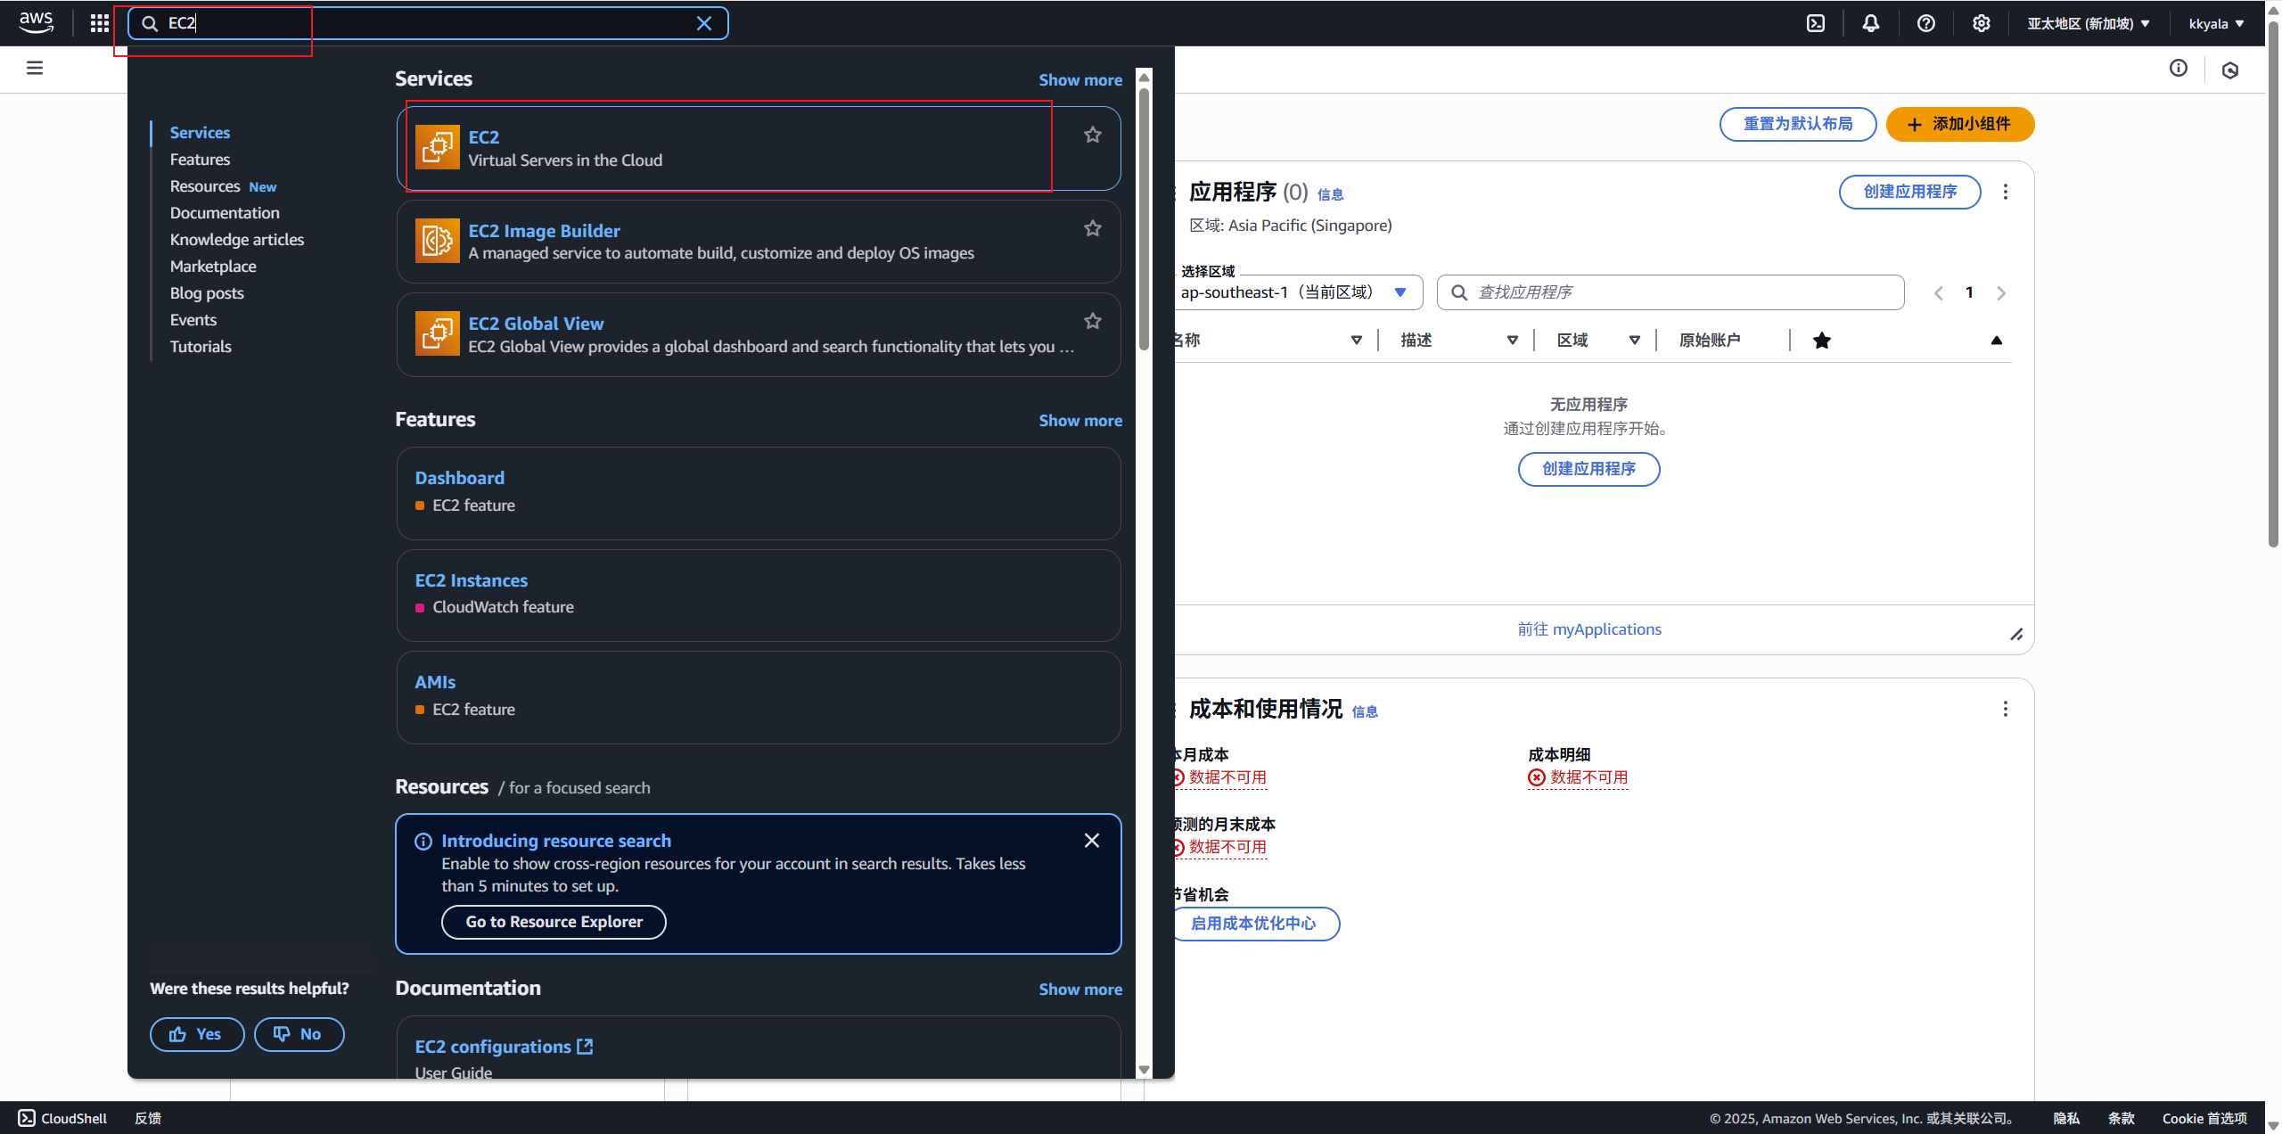Click the search field containing EC2

tap(428, 23)
